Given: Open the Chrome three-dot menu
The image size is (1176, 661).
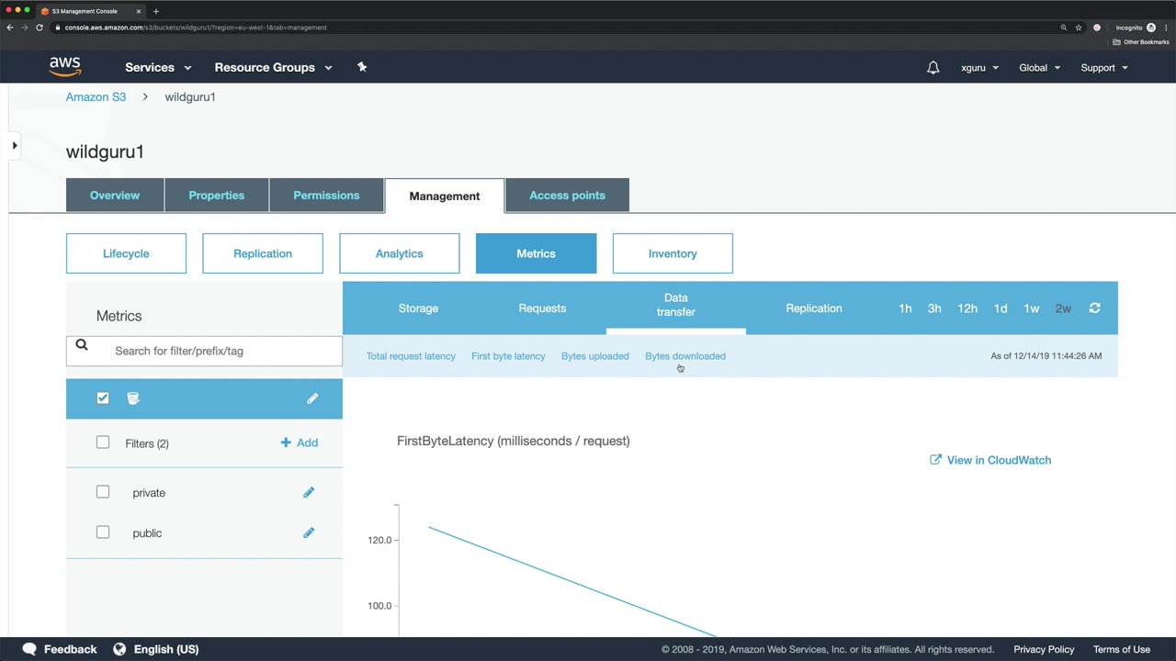Looking at the screenshot, I should click(x=1165, y=28).
